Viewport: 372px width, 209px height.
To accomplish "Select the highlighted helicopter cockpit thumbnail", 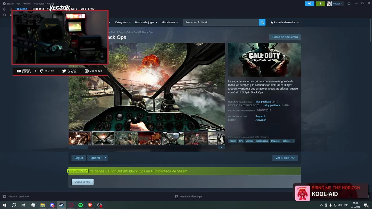I will tap(103, 138).
